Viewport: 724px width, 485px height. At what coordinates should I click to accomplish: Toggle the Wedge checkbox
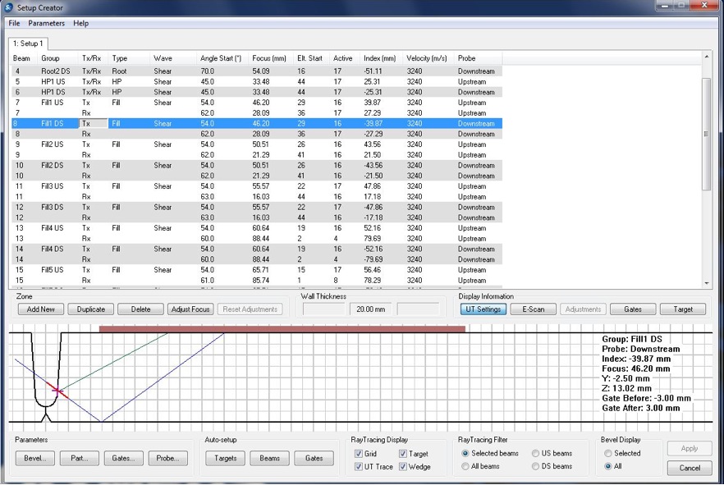(x=404, y=467)
